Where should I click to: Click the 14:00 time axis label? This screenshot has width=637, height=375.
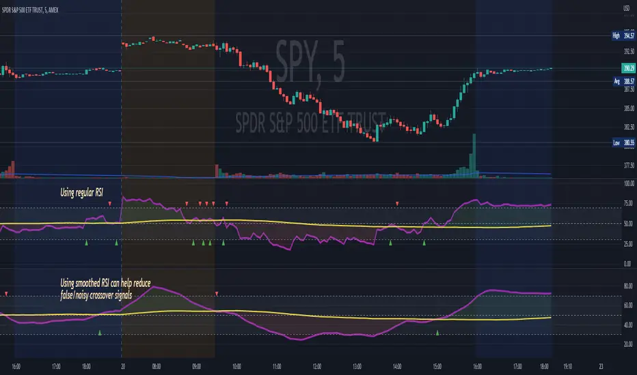point(397,367)
